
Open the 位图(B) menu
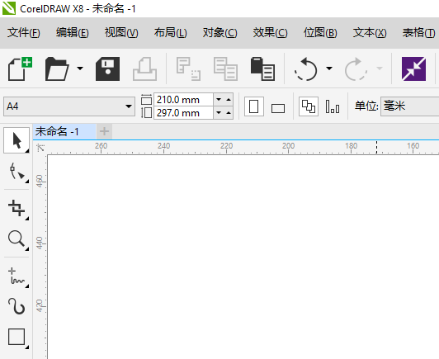[x=320, y=33]
